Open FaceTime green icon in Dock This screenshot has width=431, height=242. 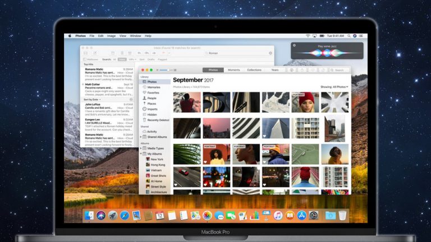click(x=231, y=215)
